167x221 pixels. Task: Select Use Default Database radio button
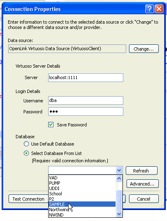click(x=26, y=144)
